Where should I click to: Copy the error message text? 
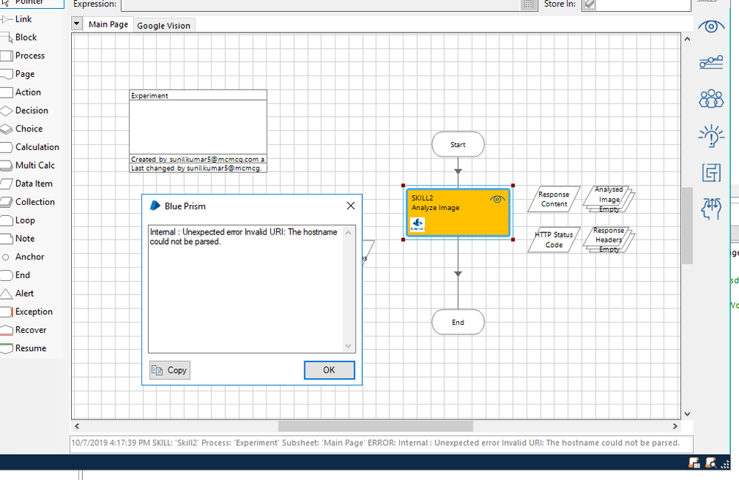[x=170, y=370]
